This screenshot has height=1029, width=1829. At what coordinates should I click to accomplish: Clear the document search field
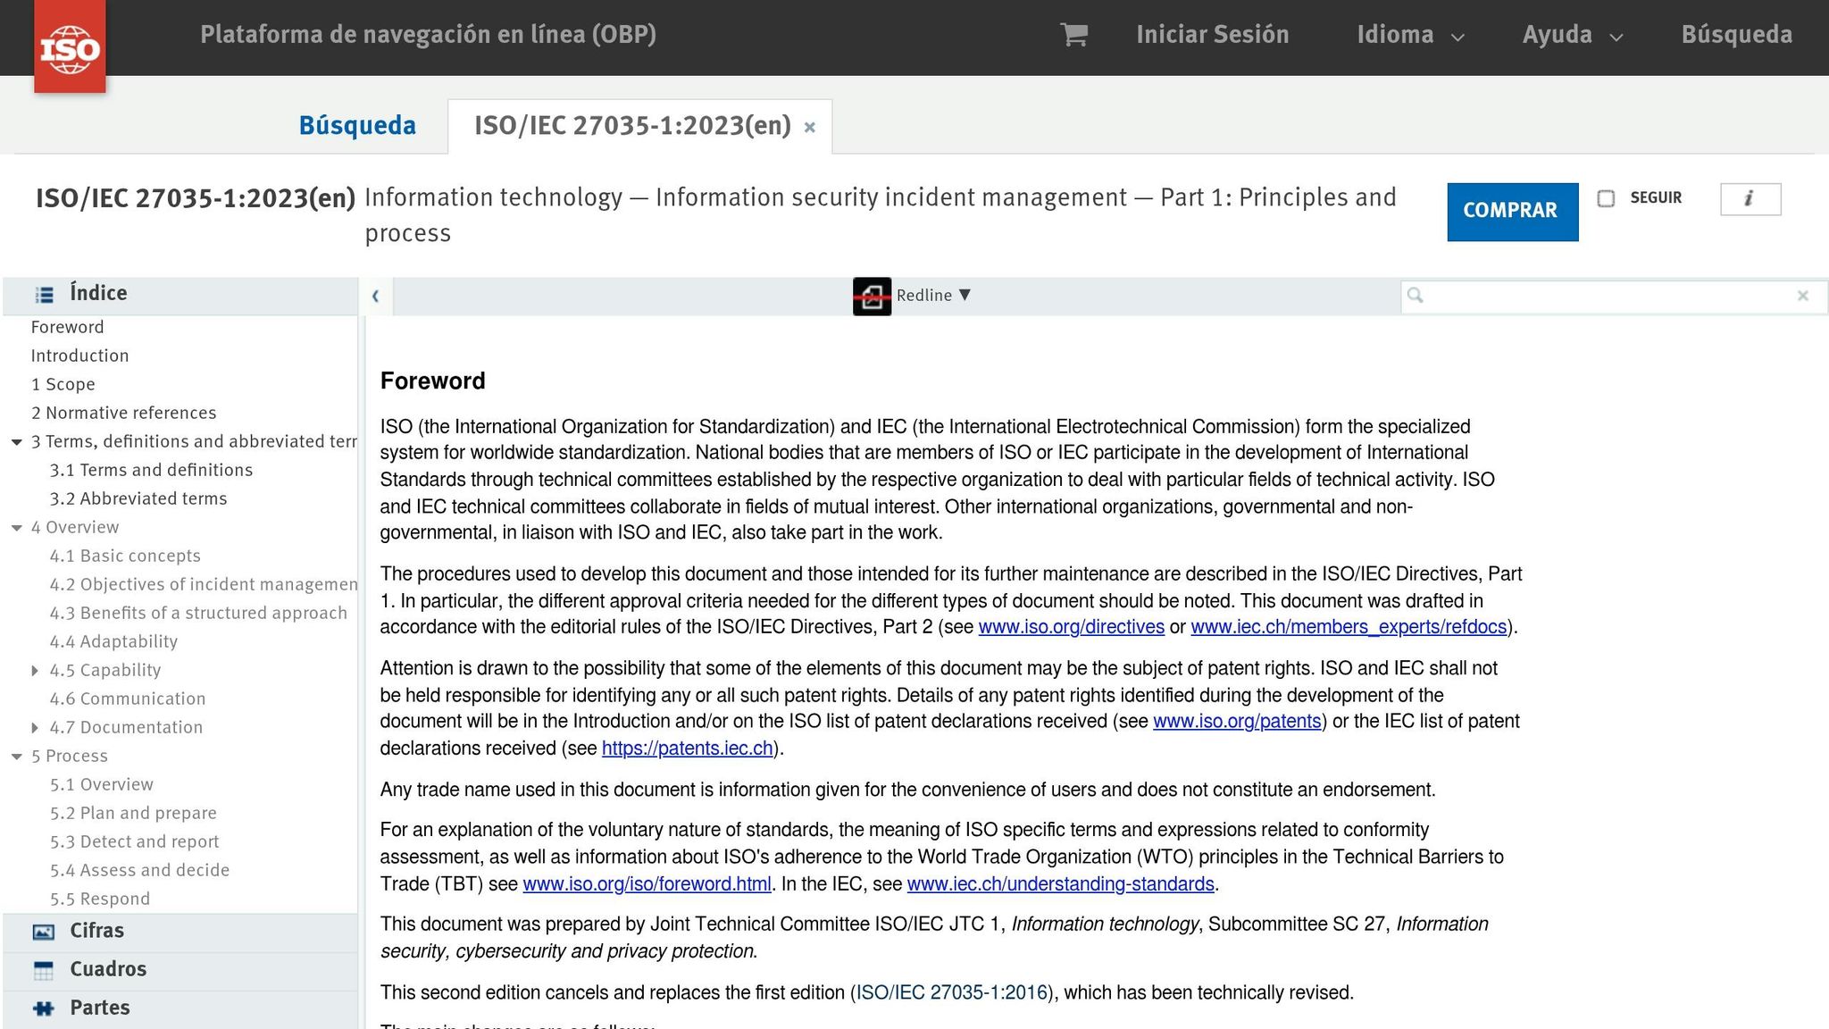(x=1802, y=296)
